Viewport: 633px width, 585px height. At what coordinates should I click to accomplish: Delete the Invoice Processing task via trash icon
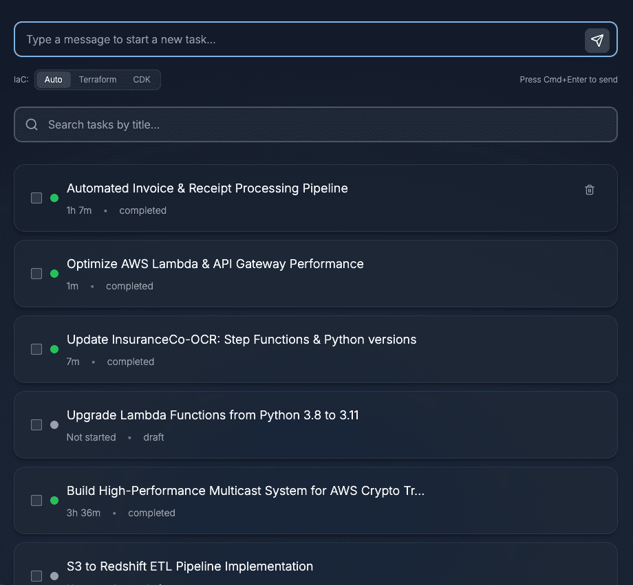590,190
